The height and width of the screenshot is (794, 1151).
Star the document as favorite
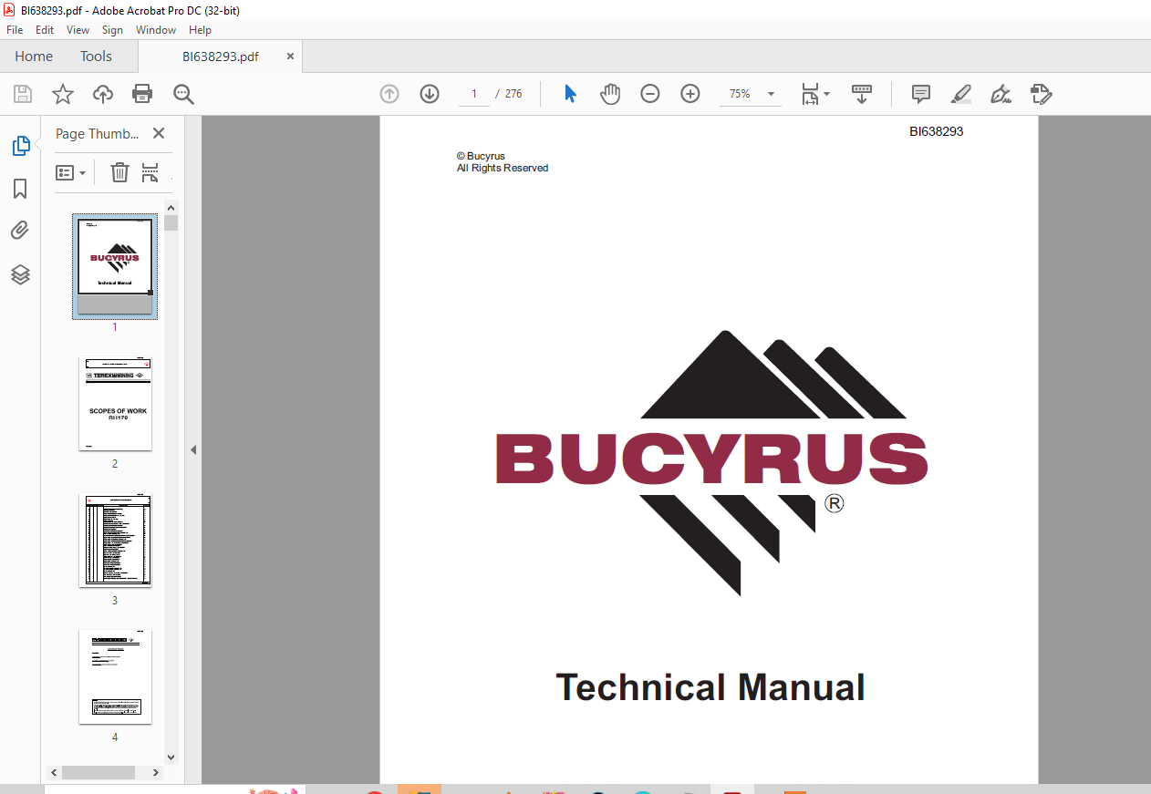click(x=63, y=94)
